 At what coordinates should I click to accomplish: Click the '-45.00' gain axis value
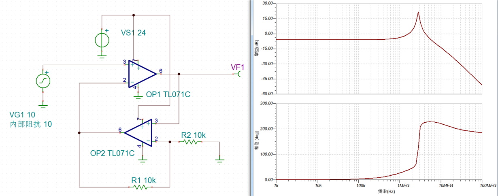point(267,79)
